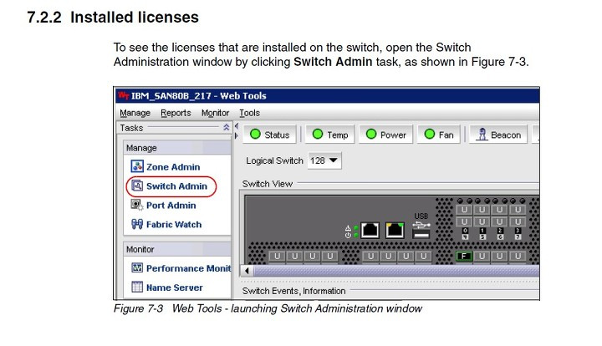602x346 pixels.
Task: Launch Switch Admin task link
Action: [176, 186]
